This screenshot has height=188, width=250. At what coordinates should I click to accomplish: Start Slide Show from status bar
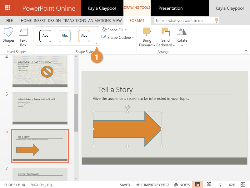point(220,185)
